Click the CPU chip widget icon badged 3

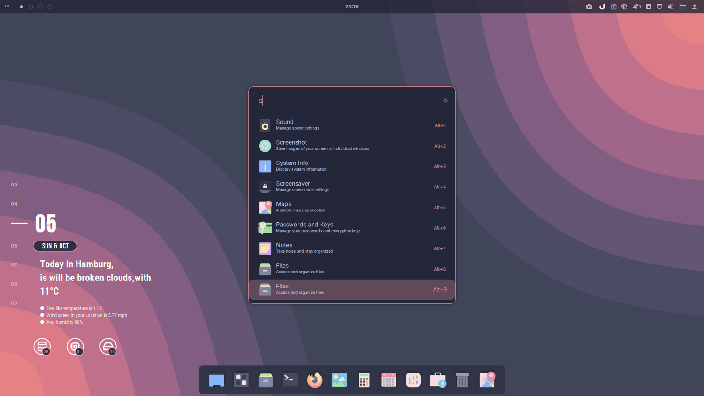point(75,347)
